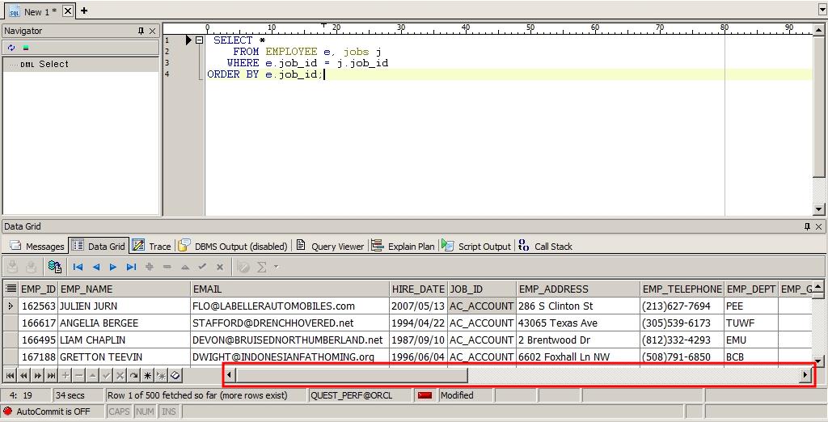Collapse the SELECT statement code block
828x422 pixels.
tap(199, 40)
